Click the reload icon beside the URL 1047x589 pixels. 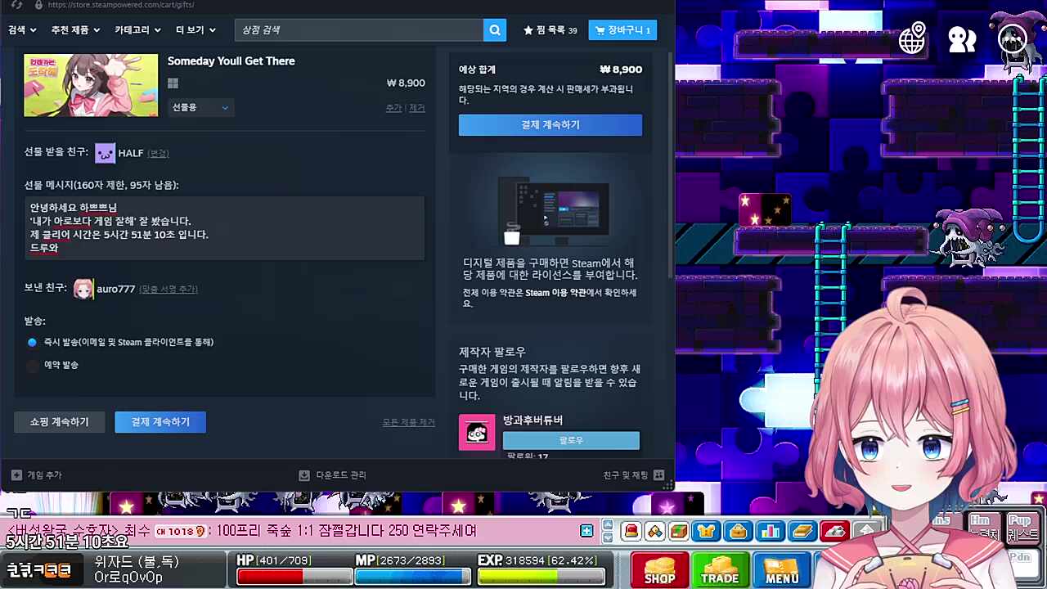[16, 5]
